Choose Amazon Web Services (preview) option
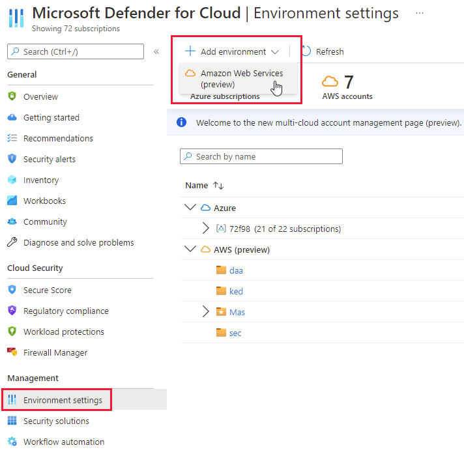The width and height of the screenshot is (464, 467). (239, 79)
